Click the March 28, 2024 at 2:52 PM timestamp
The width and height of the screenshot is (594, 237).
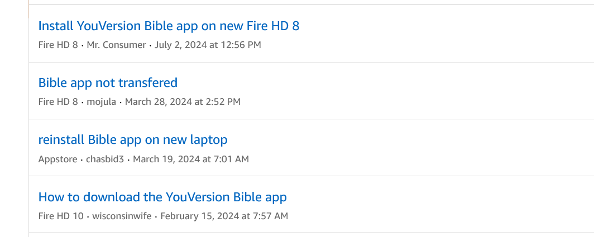[x=183, y=101]
